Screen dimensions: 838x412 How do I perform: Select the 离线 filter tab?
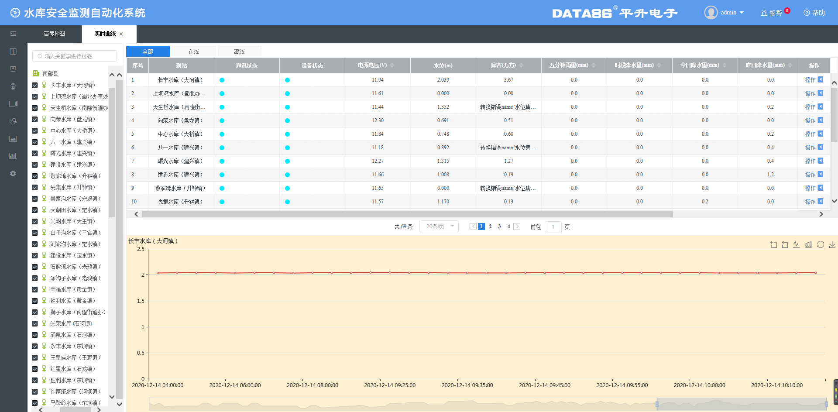(239, 51)
